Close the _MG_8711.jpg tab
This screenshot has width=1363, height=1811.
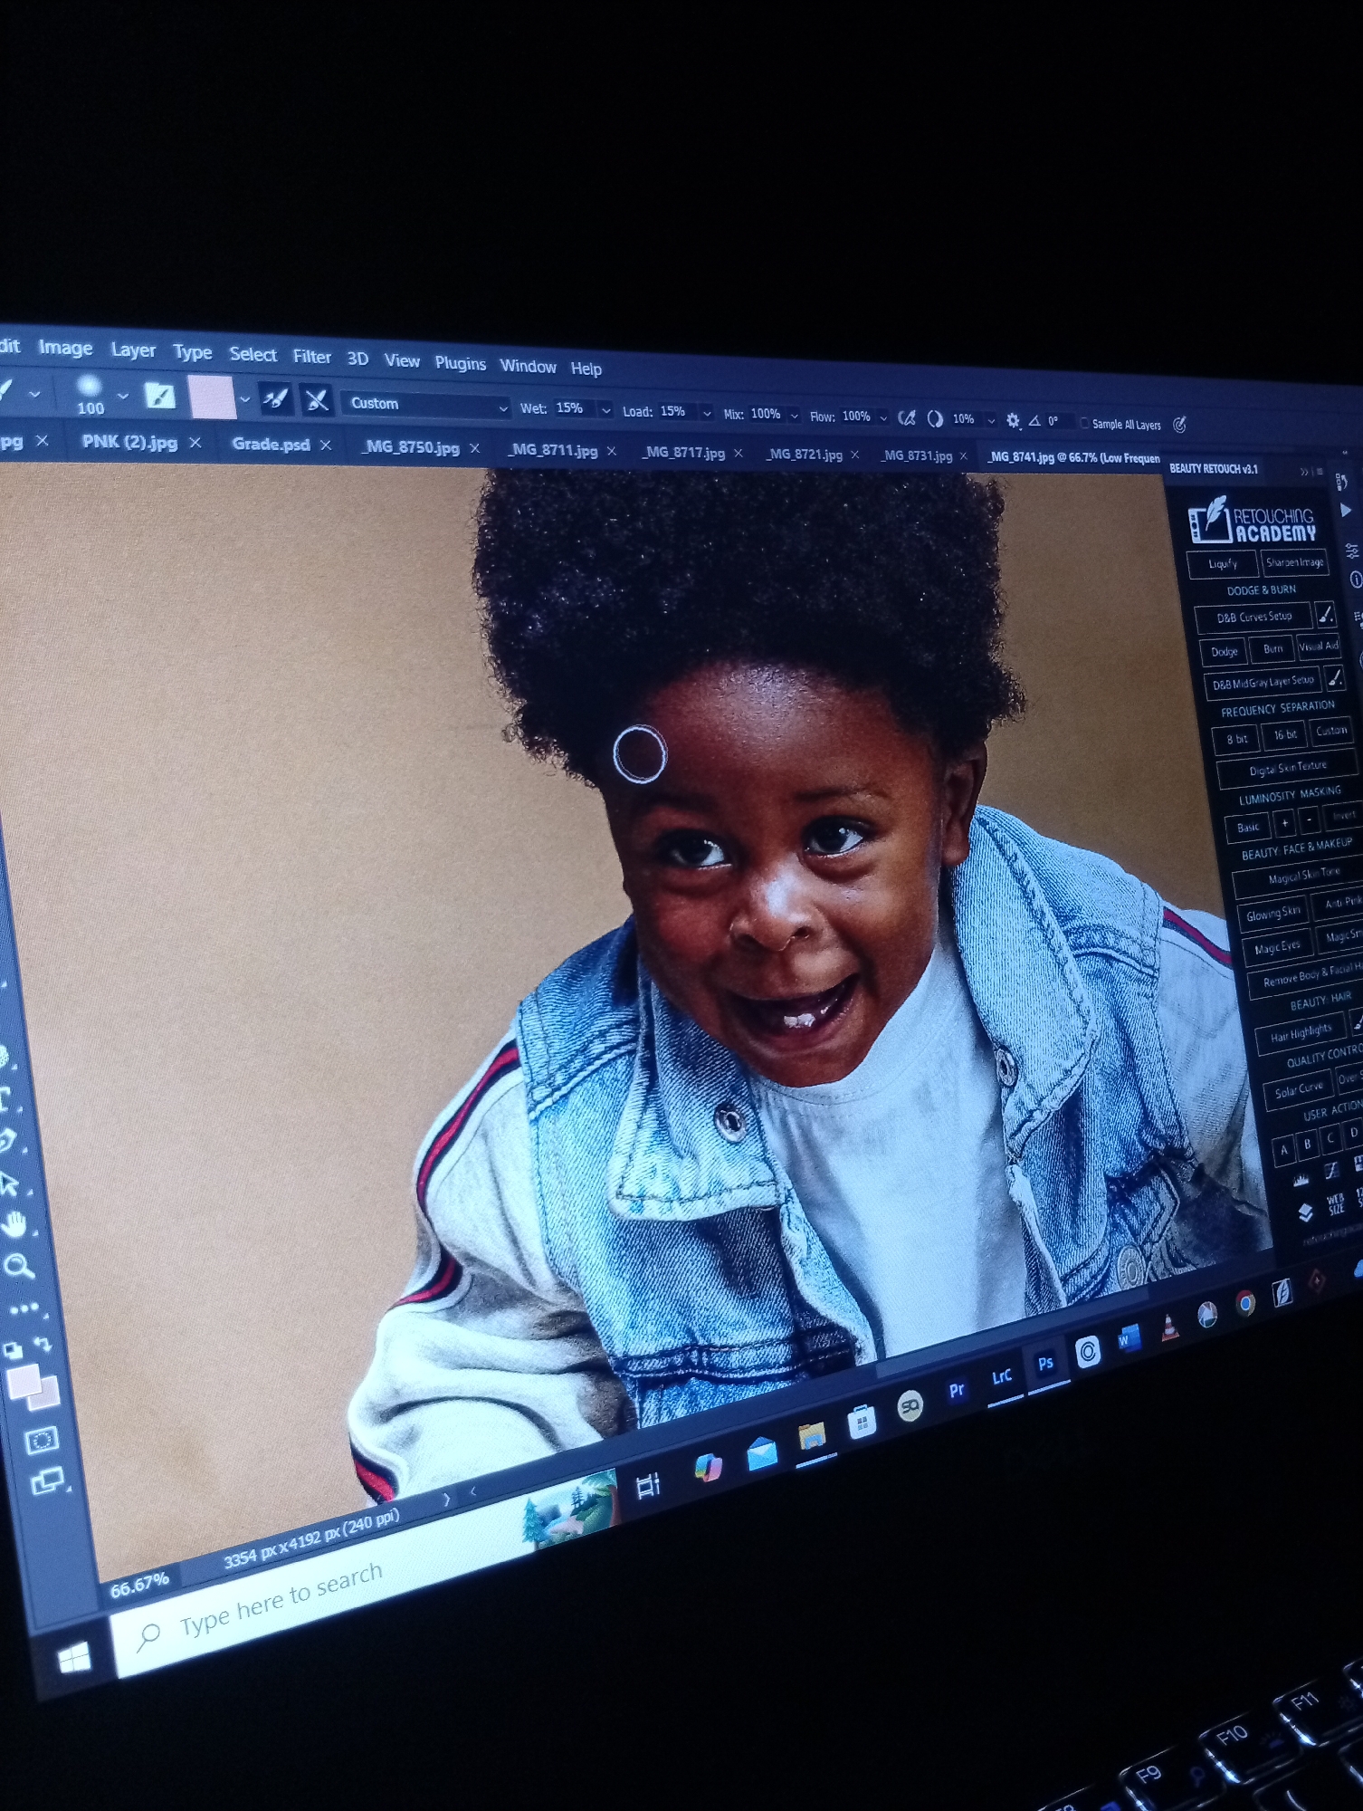click(611, 451)
